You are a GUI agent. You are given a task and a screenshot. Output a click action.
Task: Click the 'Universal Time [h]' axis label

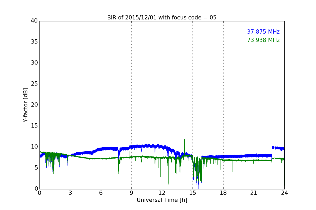tap(162, 200)
